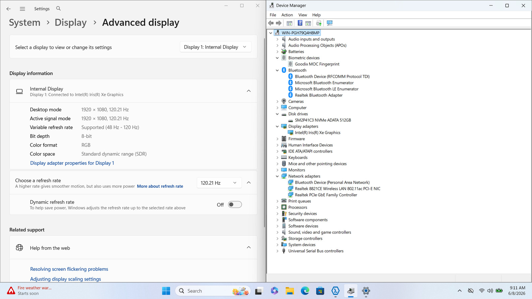Click Show/Hide Action Pane toolbar icon
This screenshot has width=532, height=299.
pyautogui.click(x=308, y=23)
